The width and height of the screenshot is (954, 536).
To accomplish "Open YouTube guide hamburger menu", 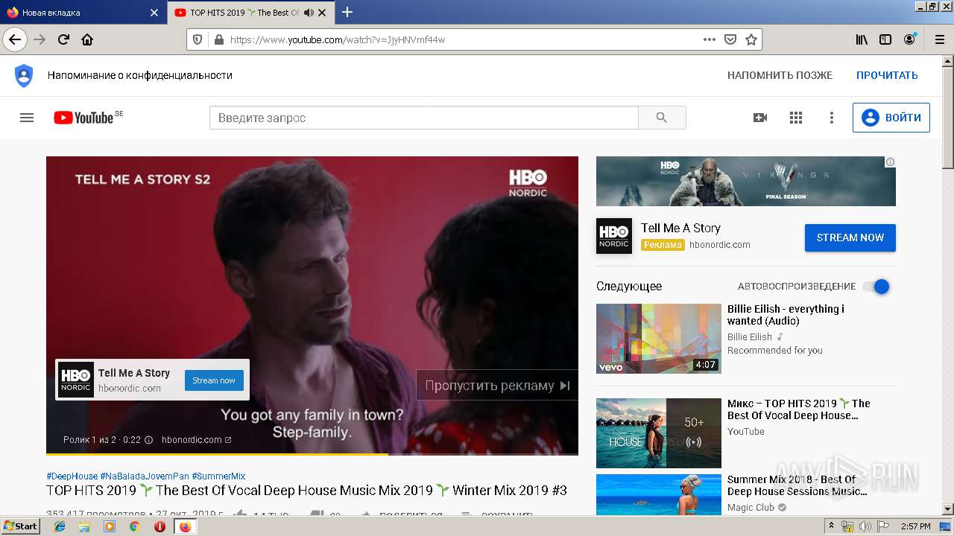I will (x=27, y=118).
